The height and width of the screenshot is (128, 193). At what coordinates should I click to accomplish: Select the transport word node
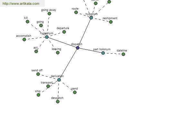[48, 86]
